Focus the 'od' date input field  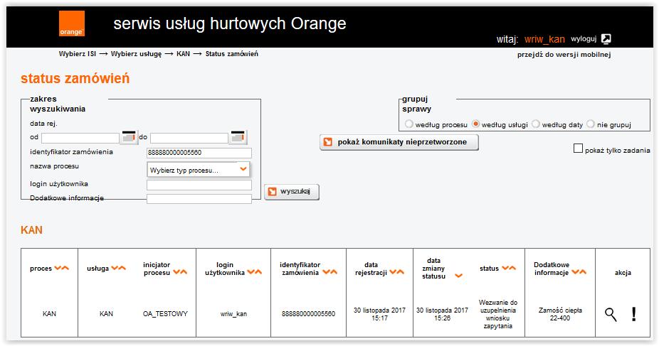tap(80, 138)
